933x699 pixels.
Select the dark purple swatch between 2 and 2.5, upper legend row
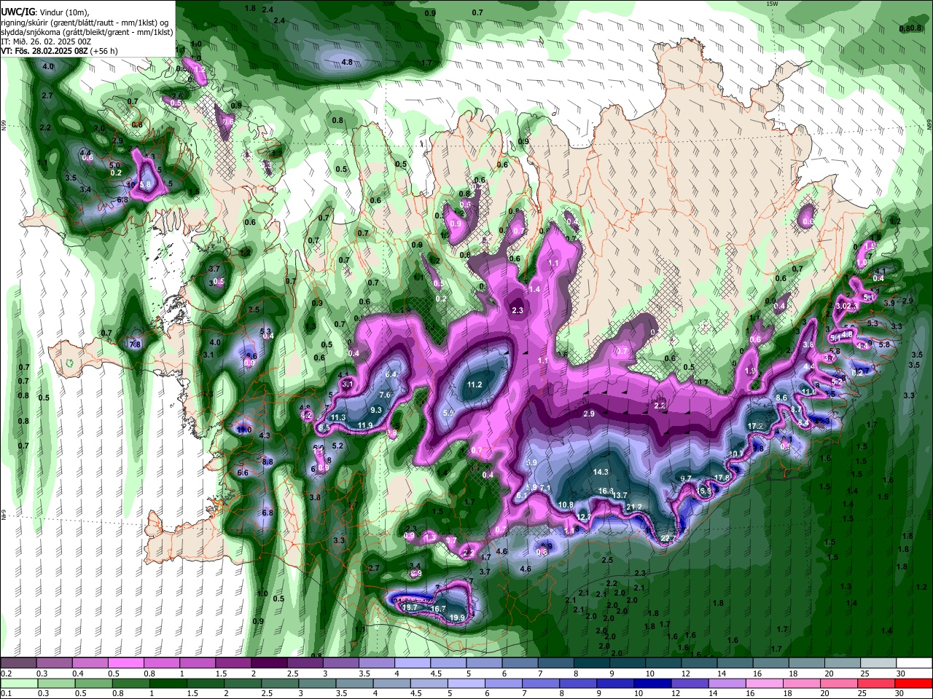[268, 663]
